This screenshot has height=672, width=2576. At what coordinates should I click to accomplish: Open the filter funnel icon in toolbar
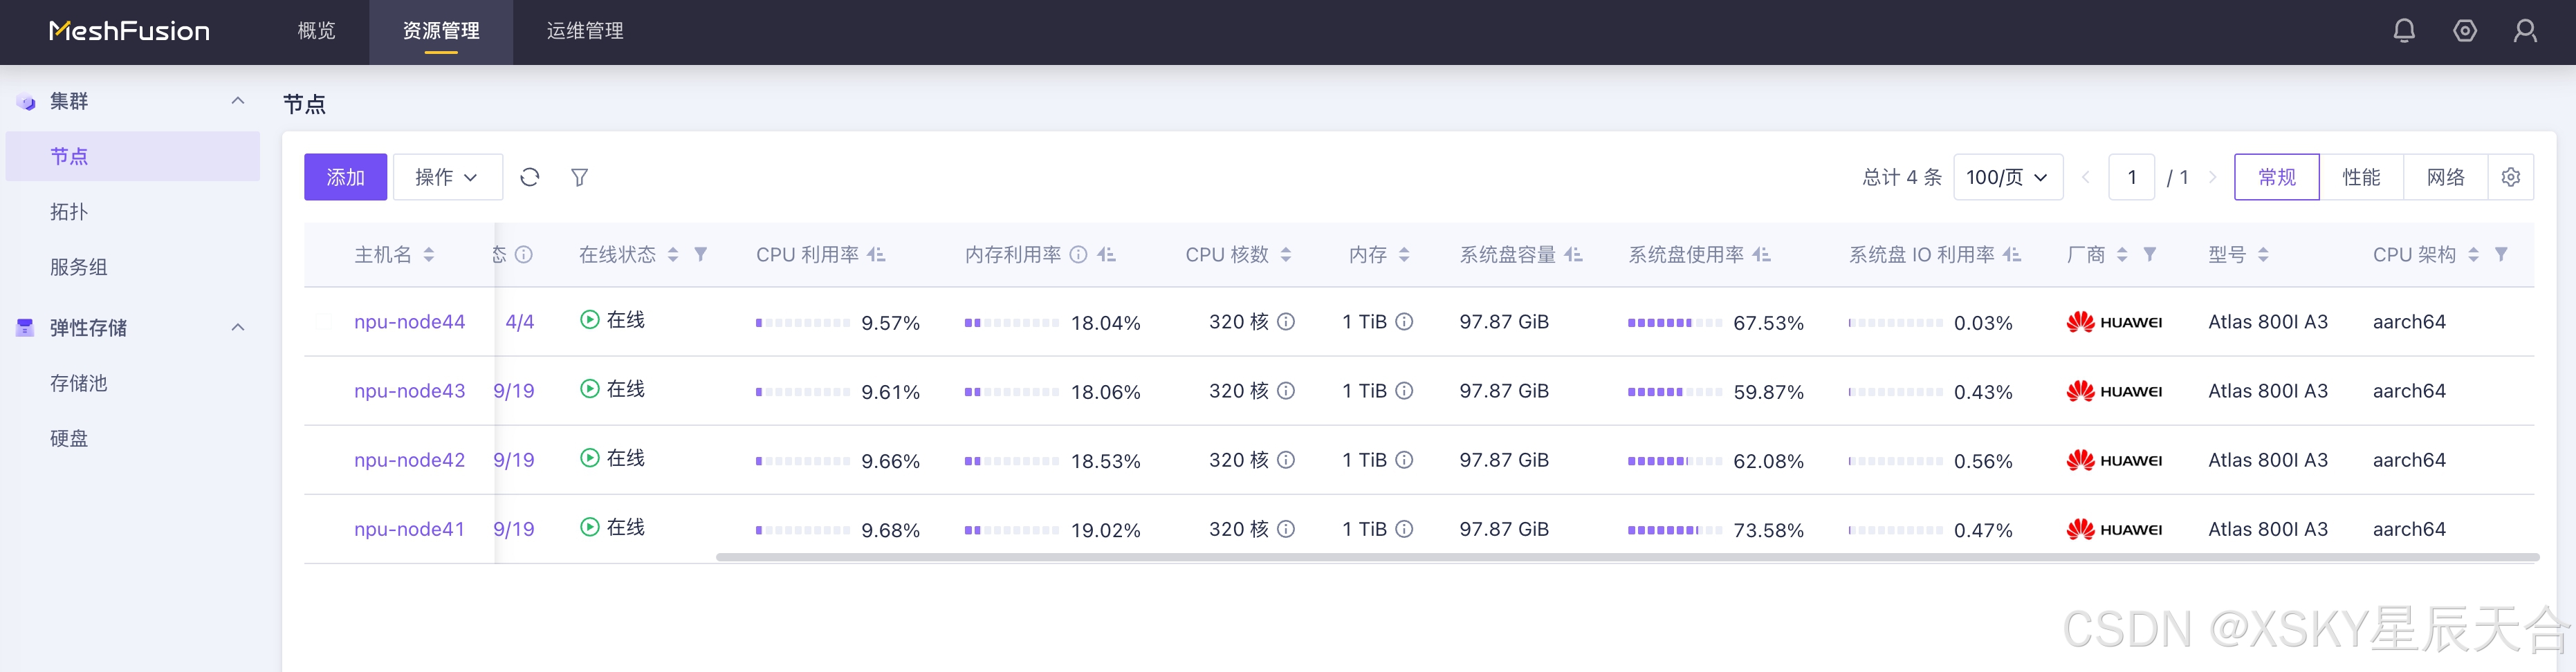579,177
